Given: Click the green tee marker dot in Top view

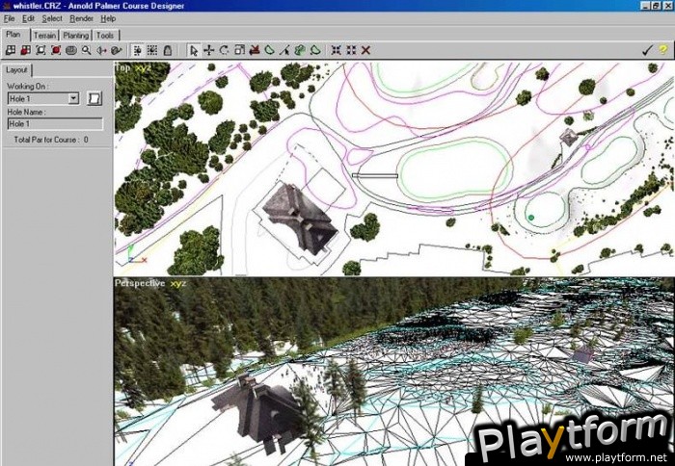Looking at the screenshot, I should point(530,218).
